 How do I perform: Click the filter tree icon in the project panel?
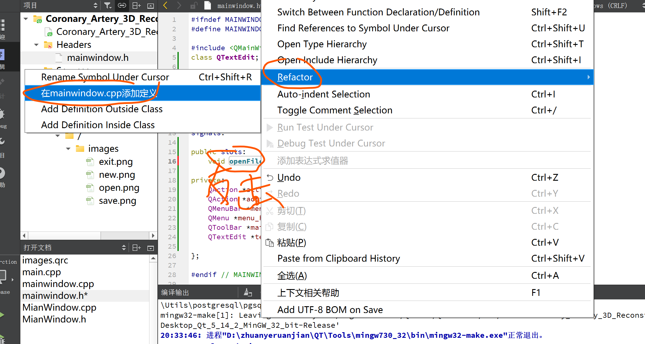pos(108,5)
